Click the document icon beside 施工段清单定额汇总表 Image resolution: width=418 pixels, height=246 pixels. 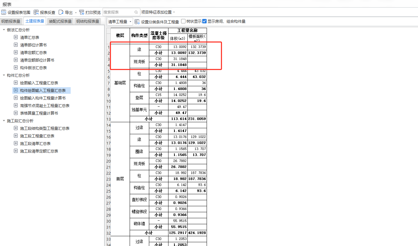[x=16, y=151]
